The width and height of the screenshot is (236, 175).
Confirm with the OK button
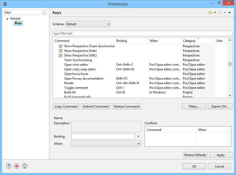coord(194,167)
